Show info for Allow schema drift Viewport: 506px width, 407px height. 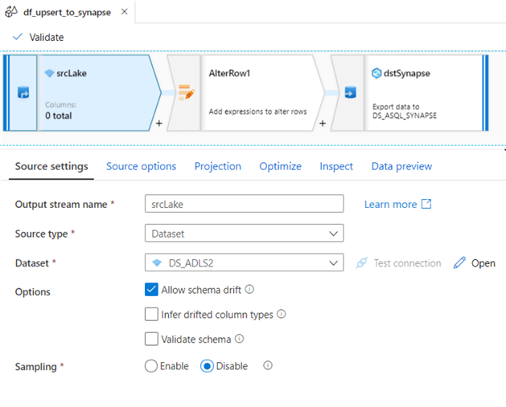tap(249, 289)
